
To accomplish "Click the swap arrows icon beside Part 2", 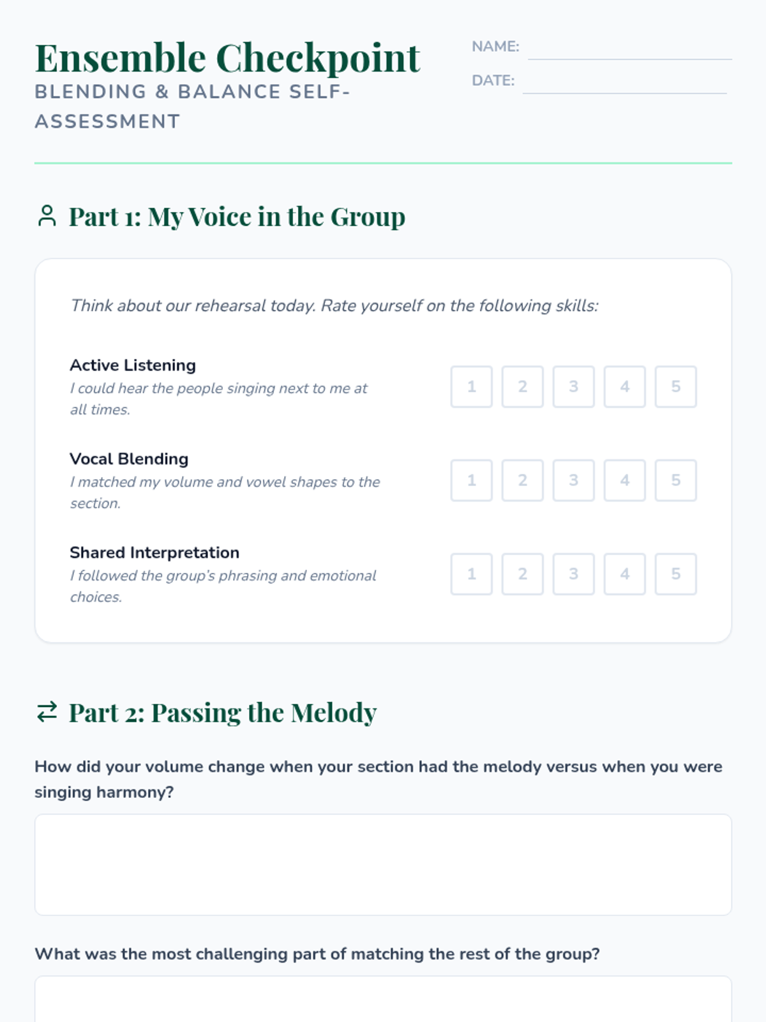I will [47, 712].
